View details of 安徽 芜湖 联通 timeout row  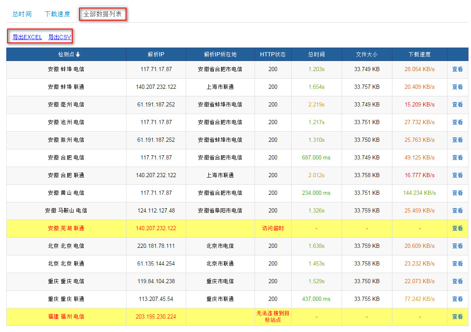tap(457, 228)
